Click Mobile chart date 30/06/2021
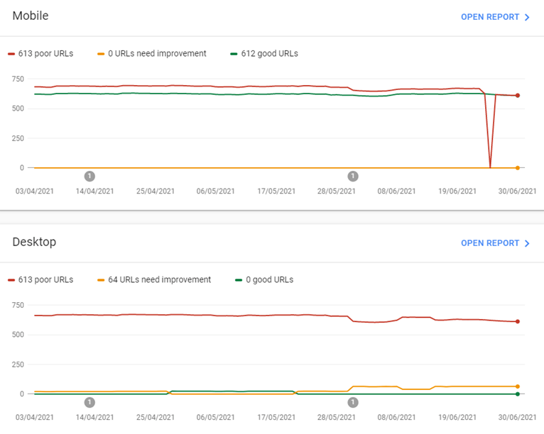544x434 pixels. tap(517, 191)
